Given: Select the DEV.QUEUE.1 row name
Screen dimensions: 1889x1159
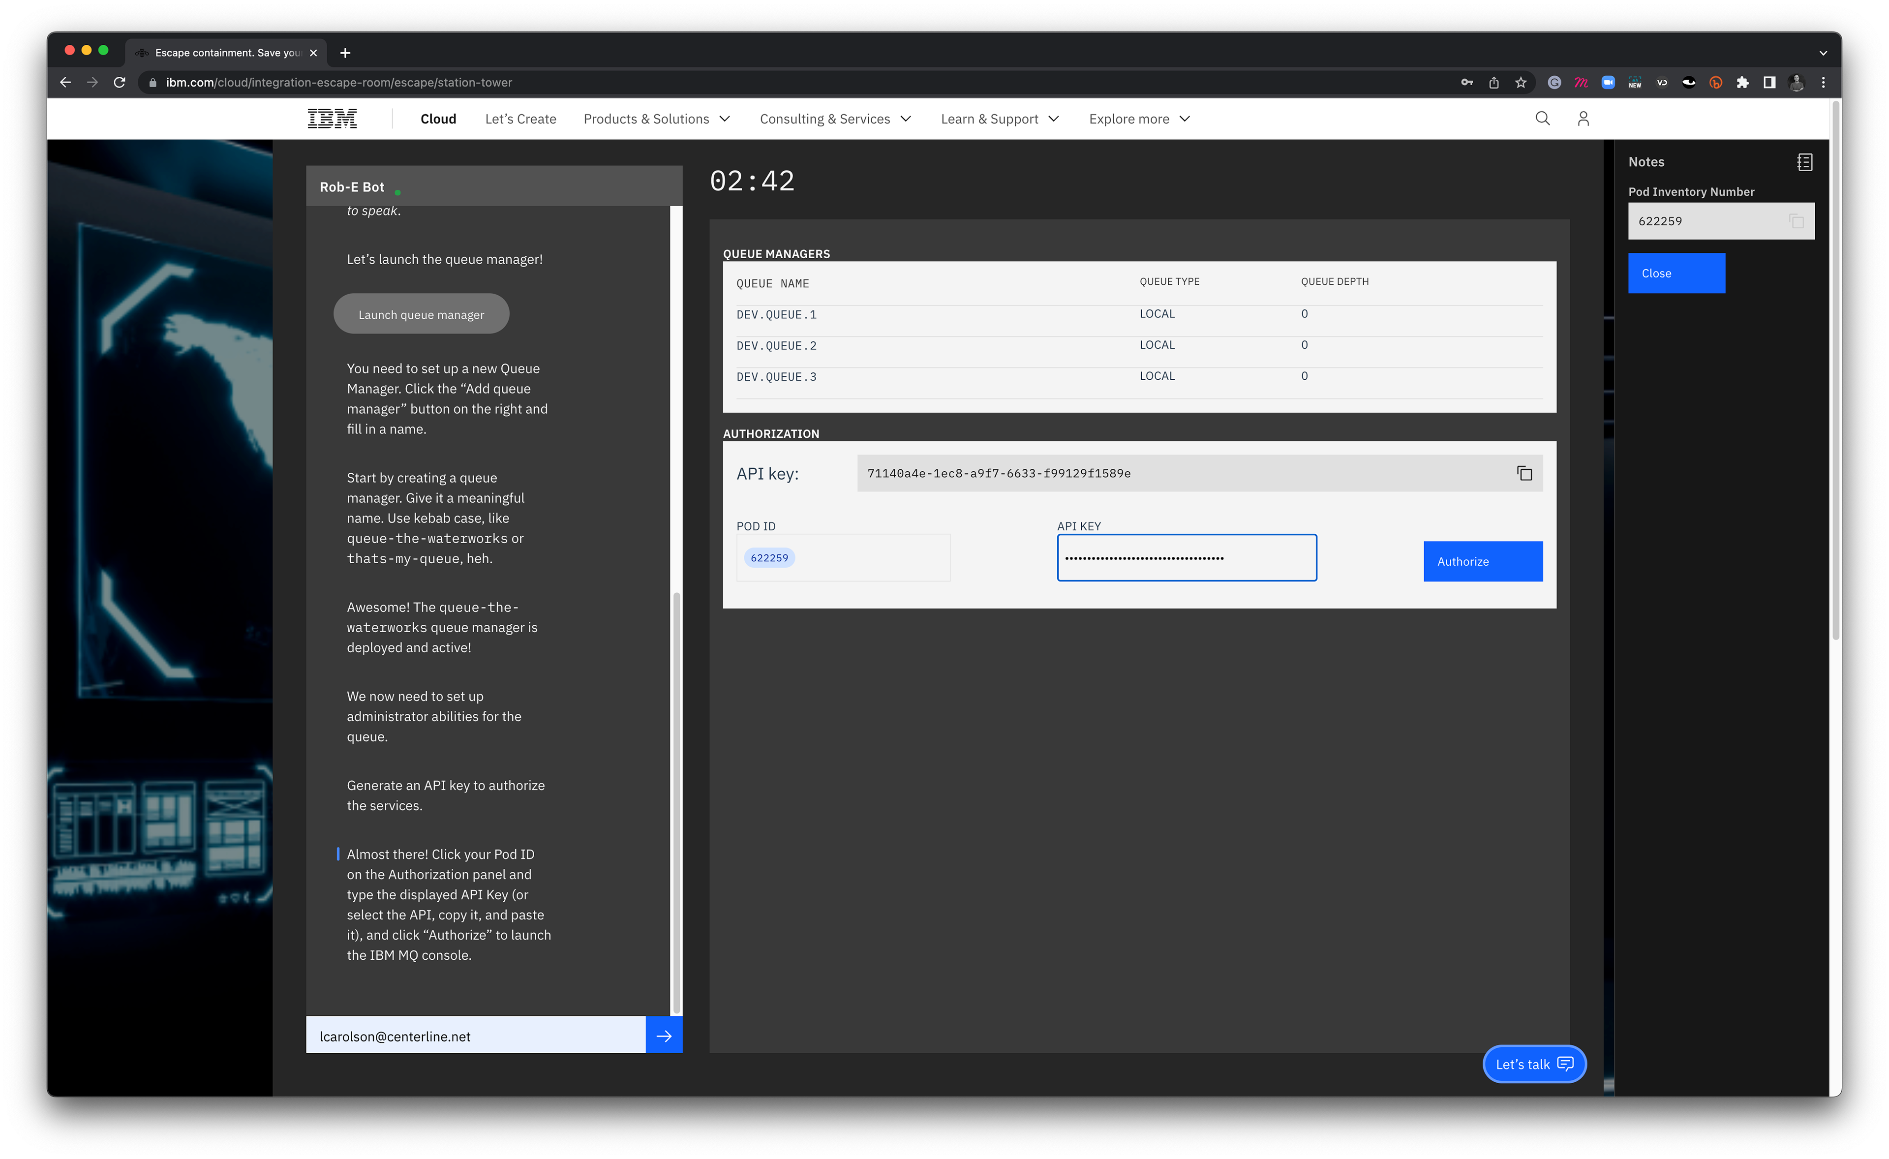Looking at the screenshot, I should [x=776, y=315].
